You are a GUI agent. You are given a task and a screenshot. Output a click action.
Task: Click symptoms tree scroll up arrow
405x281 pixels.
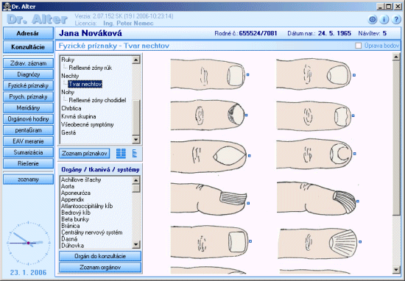[136, 60]
